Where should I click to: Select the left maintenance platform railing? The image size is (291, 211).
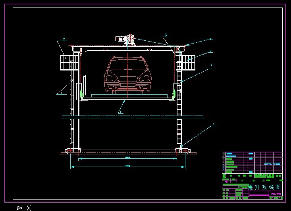coord(69,63)
